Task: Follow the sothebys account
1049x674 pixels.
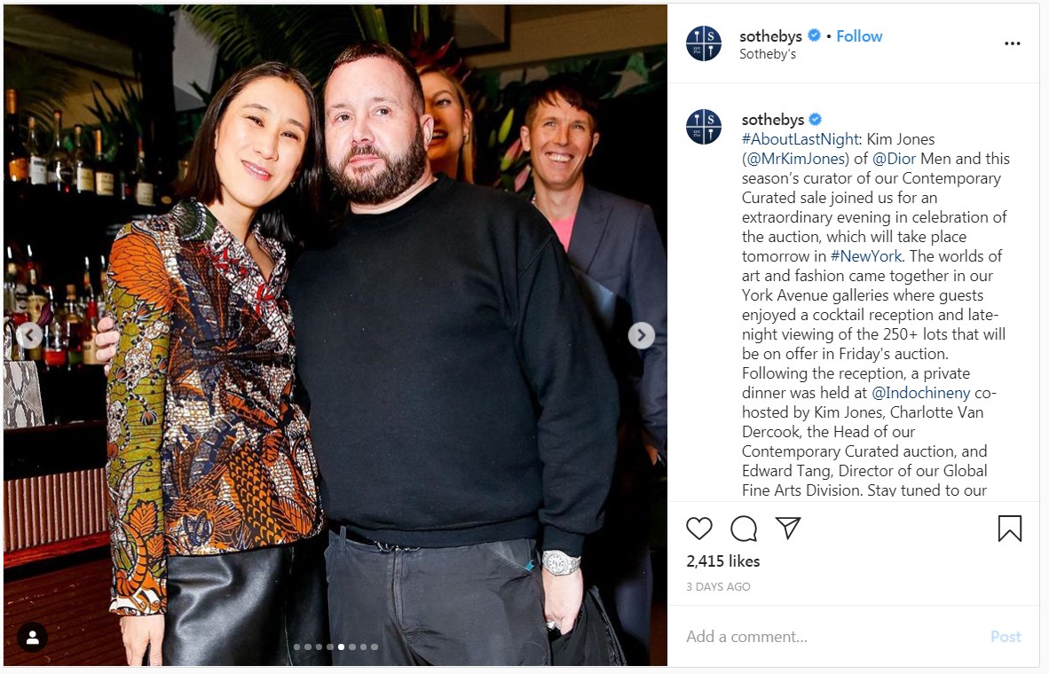Action: pos(859,36)
